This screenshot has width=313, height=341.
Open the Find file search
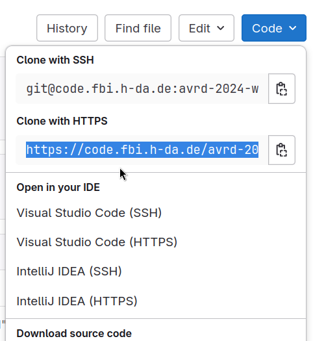click(138, 28)
